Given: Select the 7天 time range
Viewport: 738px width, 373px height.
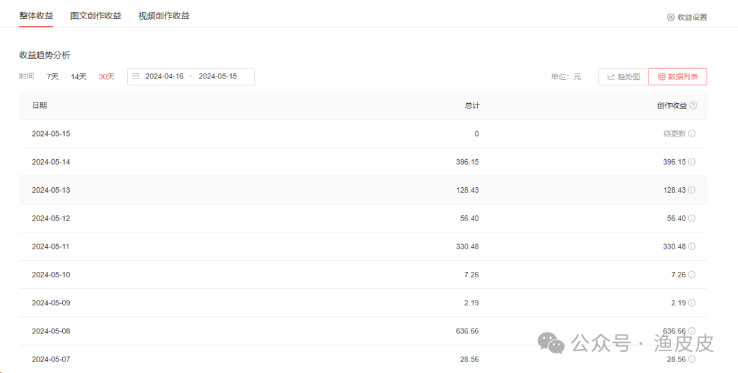Looking at the screenshot, I should tap(53, 77).
